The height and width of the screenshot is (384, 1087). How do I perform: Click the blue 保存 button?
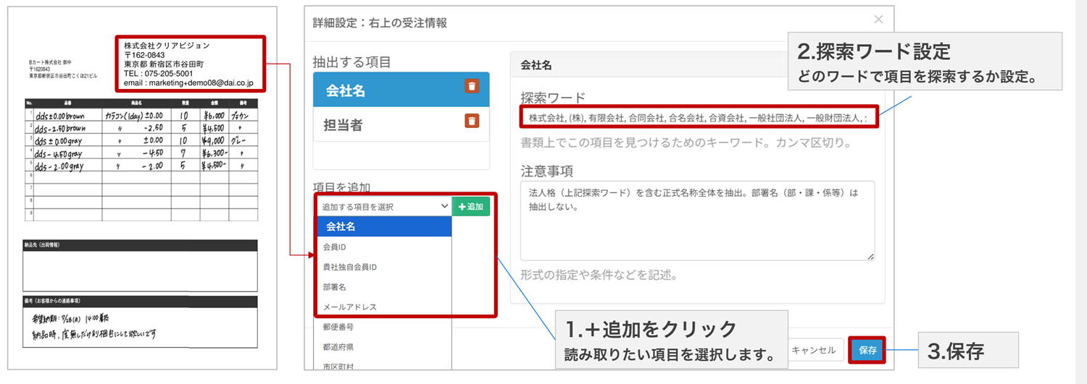click(x=867, y=351)
